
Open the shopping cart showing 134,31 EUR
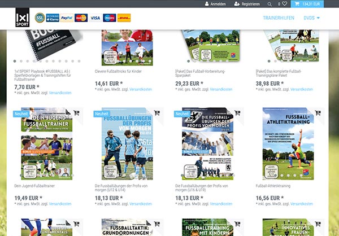click(311, 4)
